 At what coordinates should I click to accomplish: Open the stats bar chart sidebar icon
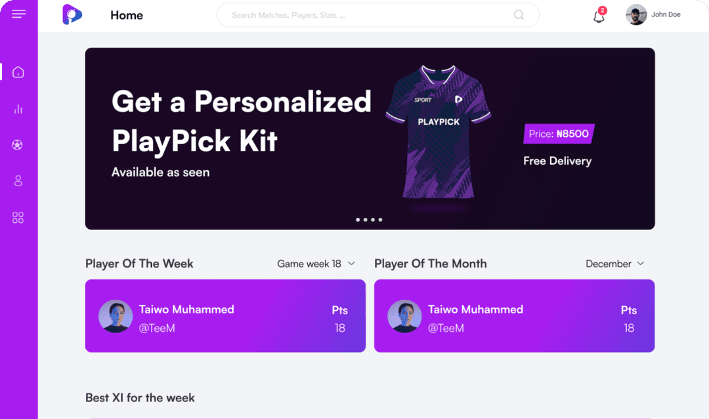pos(18,109)
